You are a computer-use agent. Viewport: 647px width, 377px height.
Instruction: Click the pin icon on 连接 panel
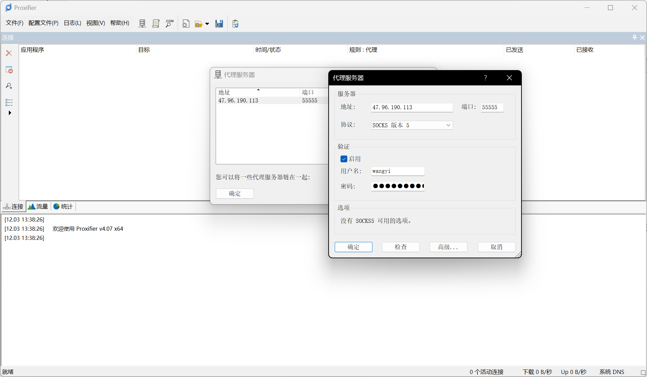click(x=634, y=37)
